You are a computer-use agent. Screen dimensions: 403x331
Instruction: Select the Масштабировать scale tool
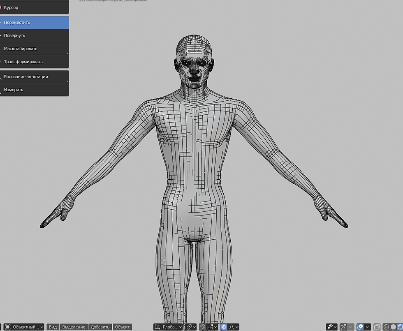[x=34, y=49]
